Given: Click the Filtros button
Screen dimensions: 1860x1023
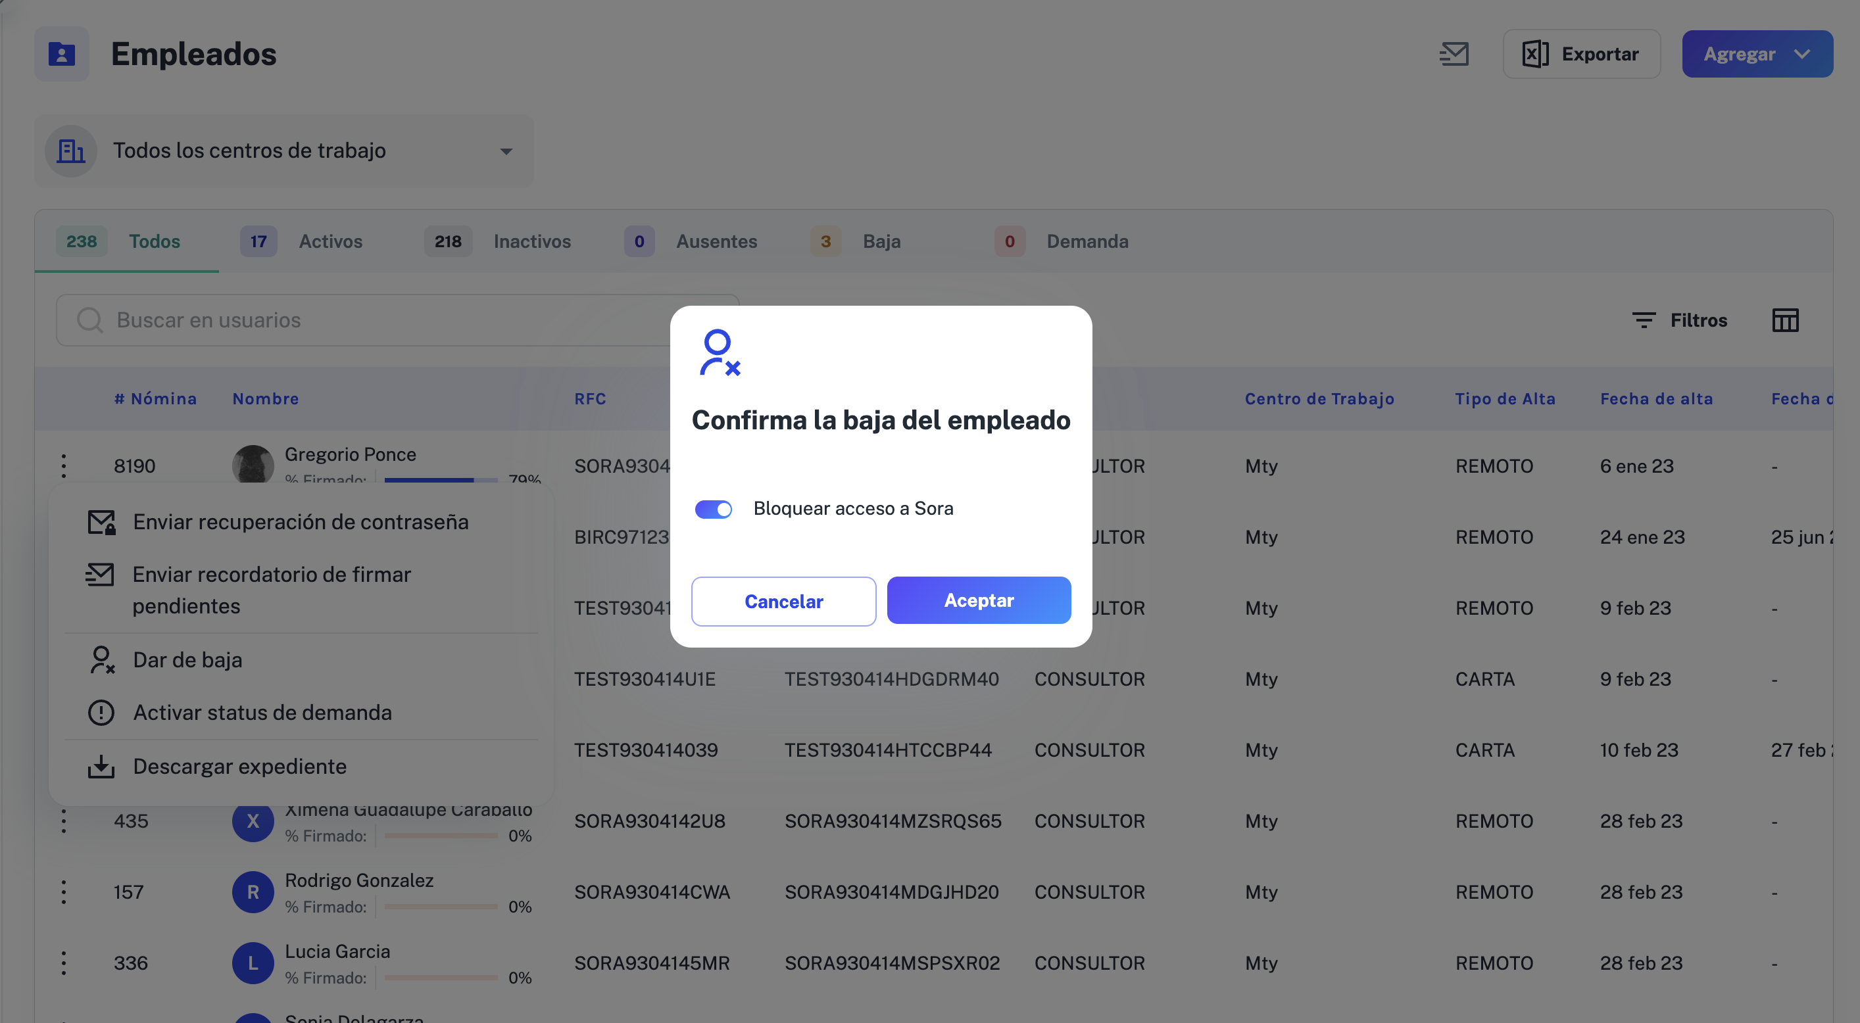Looking at the screenshot, I should coord(1680,320).
